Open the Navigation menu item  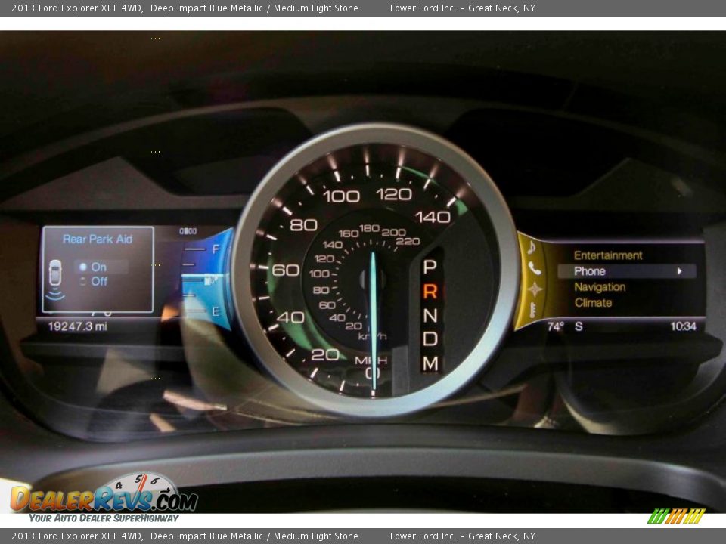point(600,287)
